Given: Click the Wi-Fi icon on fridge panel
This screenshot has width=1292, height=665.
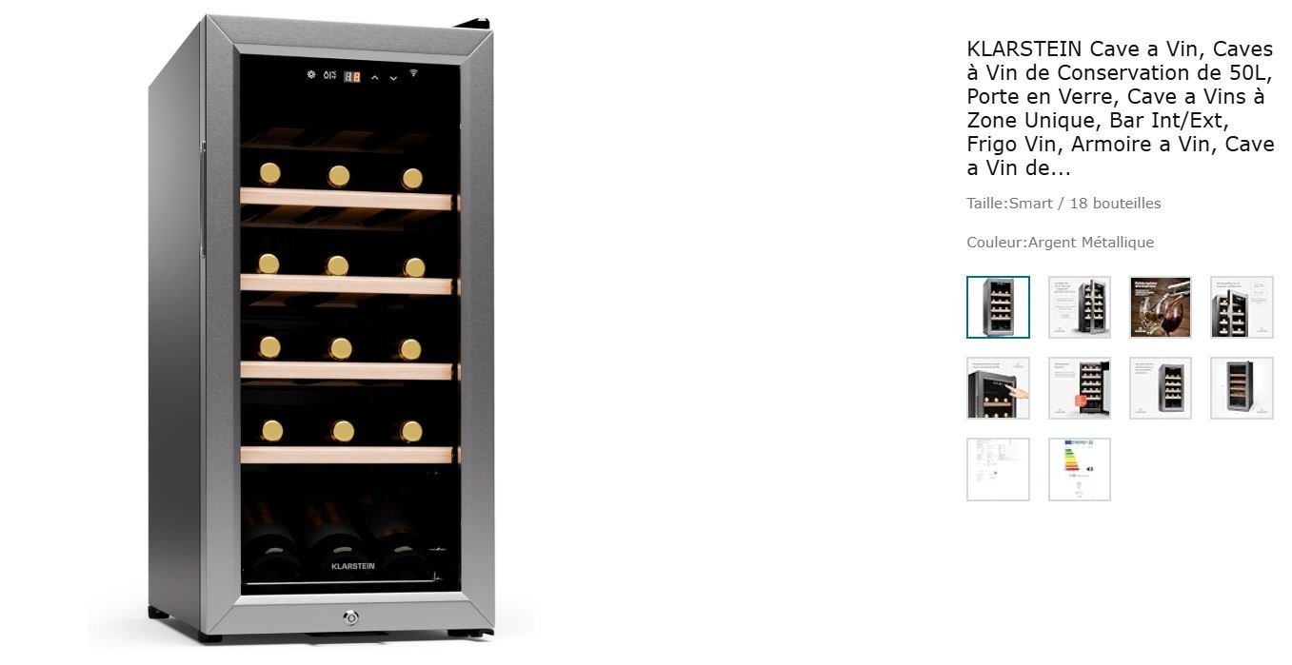Looking at the screenshot, I should pyautogui.click(x=413, y=73).
